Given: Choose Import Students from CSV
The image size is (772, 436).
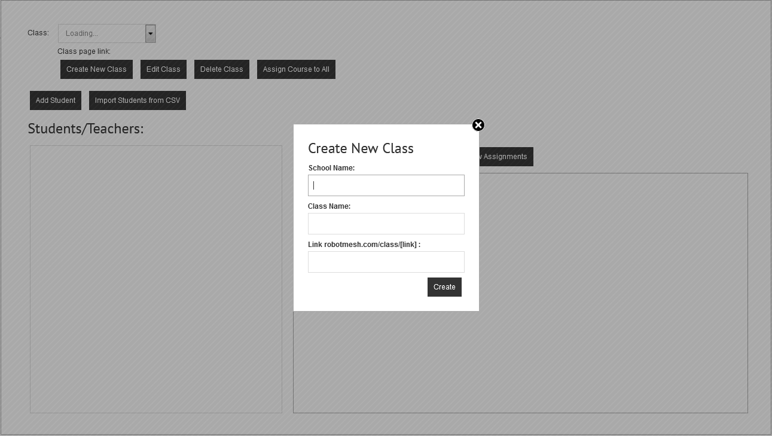Looking at the screenshot, I should (x=138, y=100).
